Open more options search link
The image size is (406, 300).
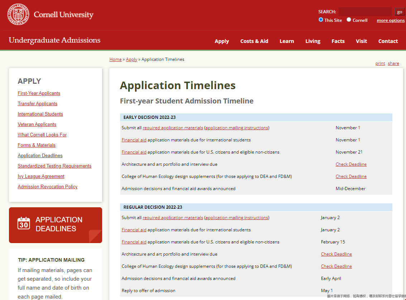[x=391, y=20]
